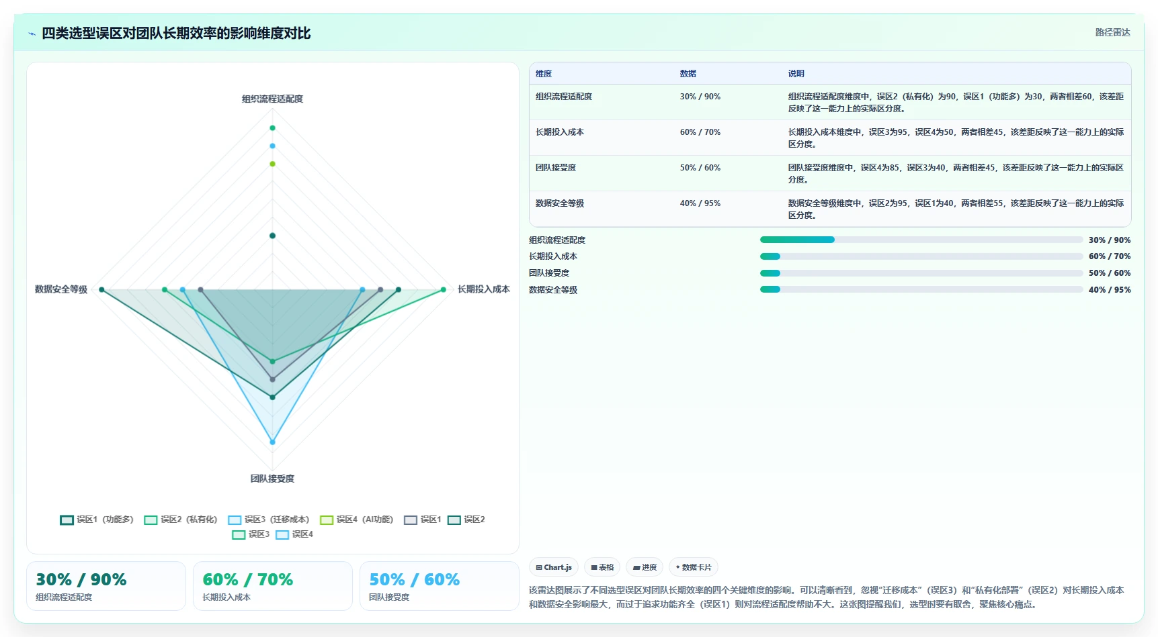Screen dimensions: 1158x637
Task: Toggle the 误区2(私有化) legend item
Action: click(181, 520)
